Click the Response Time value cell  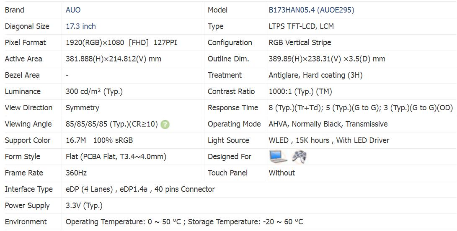pos(361,108)
